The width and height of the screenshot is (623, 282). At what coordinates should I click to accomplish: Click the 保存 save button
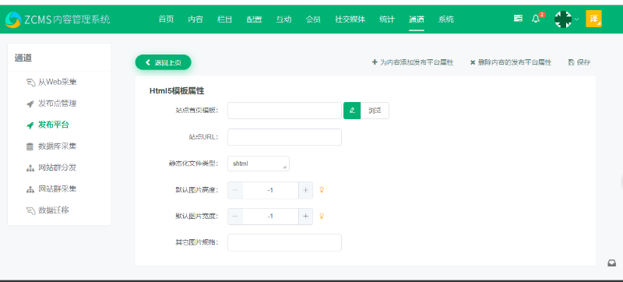click(579, 62)
